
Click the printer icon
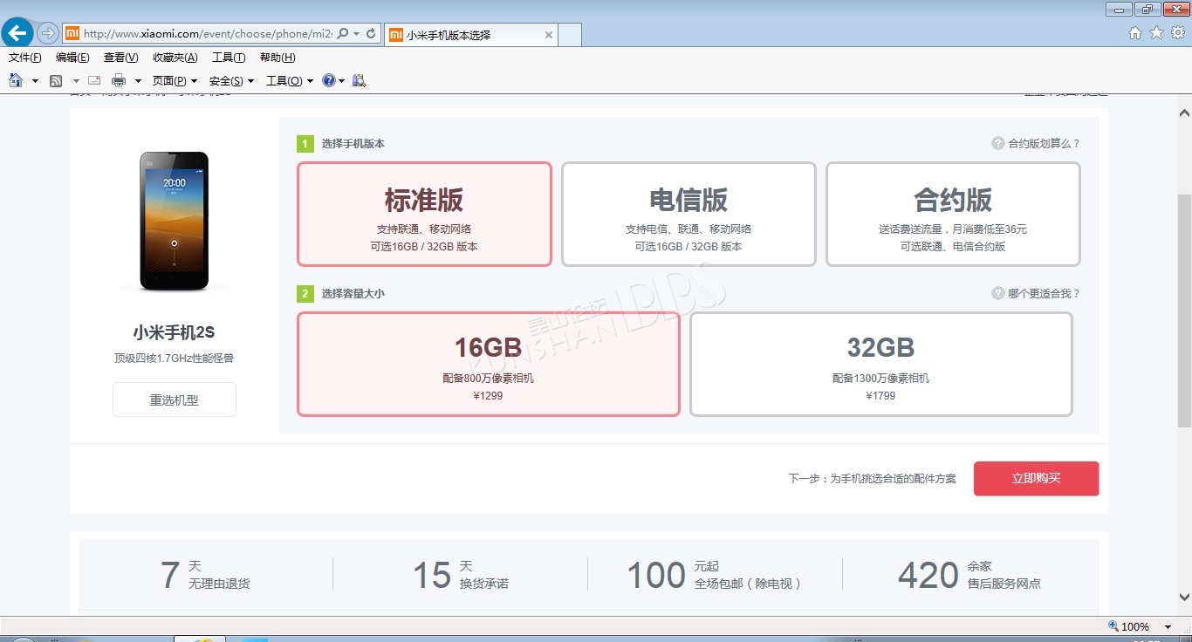coord(119,80)
